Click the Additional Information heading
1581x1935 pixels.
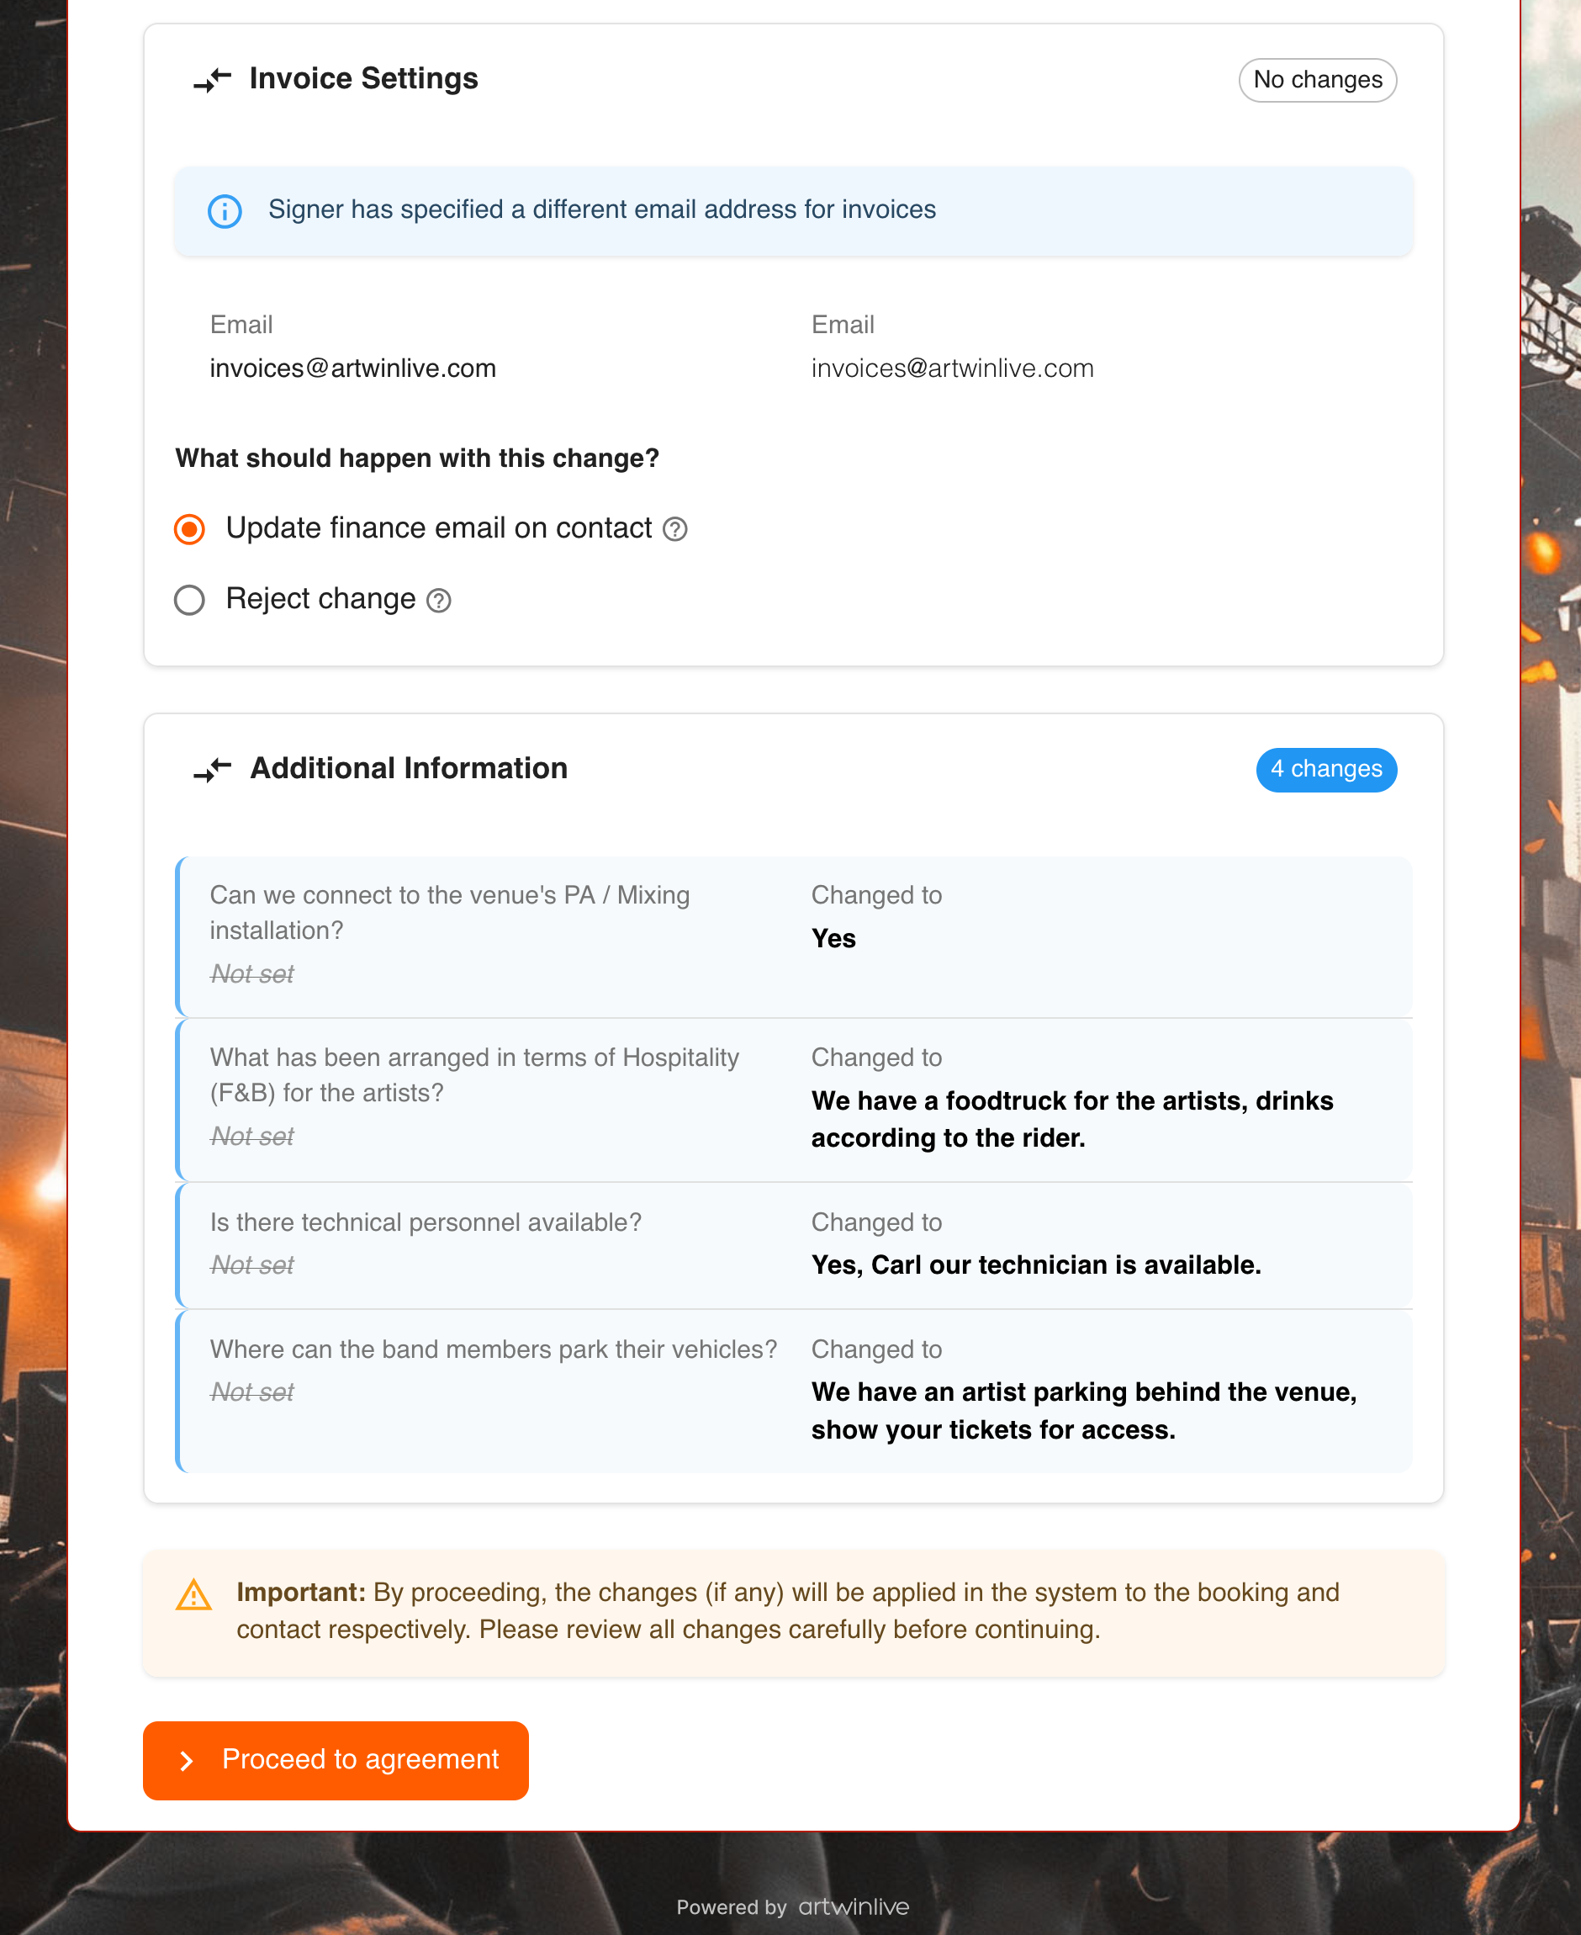pyautogui.click(x=409, y=769)
